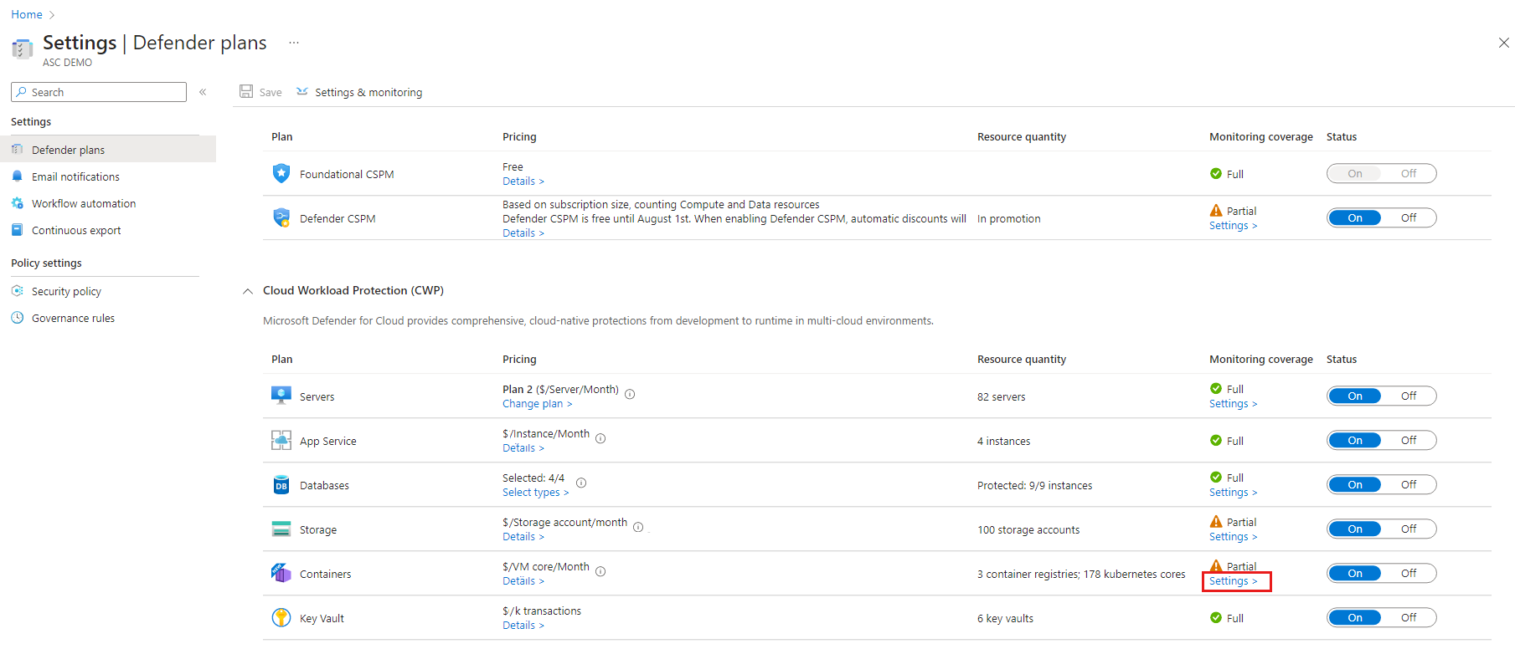The width and height of the screenshot is (1515, 649).
Task: Open Settings & monitoring
Action: pyautogui.click(x=359, y=92)
